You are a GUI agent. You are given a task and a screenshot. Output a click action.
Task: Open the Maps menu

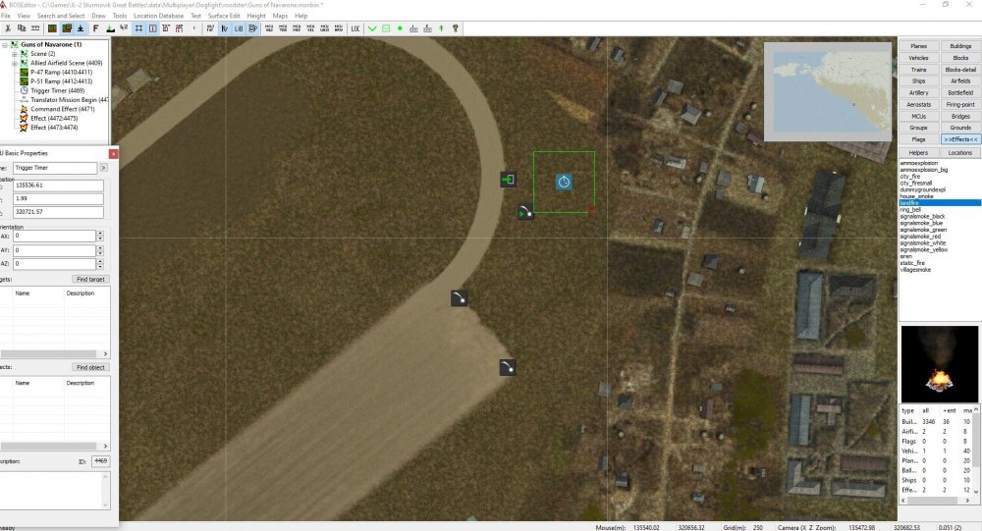(280, 16)
